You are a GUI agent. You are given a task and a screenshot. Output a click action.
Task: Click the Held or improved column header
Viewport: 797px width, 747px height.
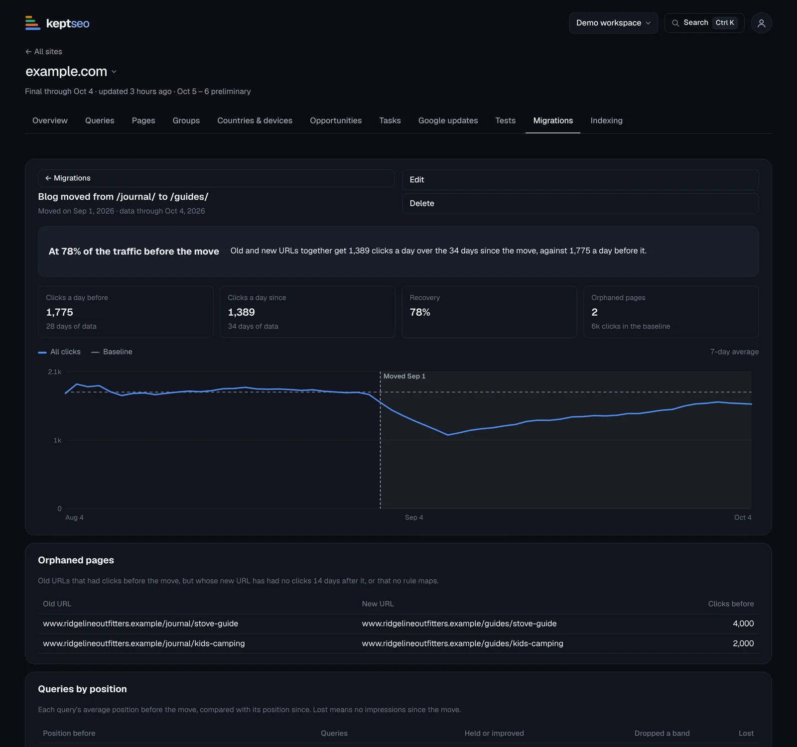click(x=494, y=734)
